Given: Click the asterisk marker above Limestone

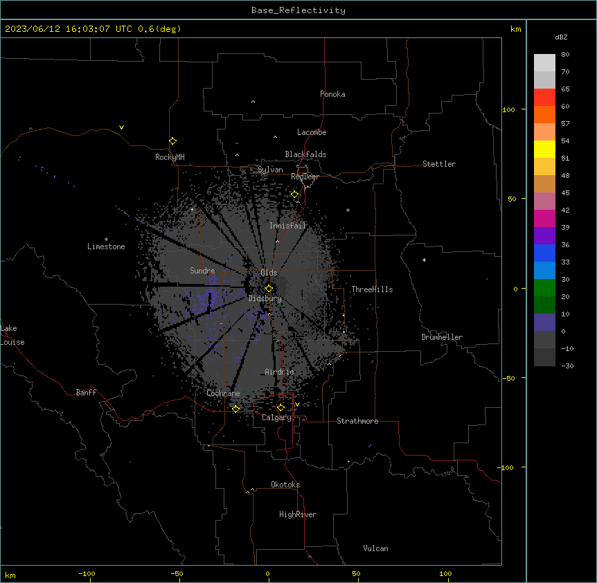Looking at the screenshot, I should [106, 240].
